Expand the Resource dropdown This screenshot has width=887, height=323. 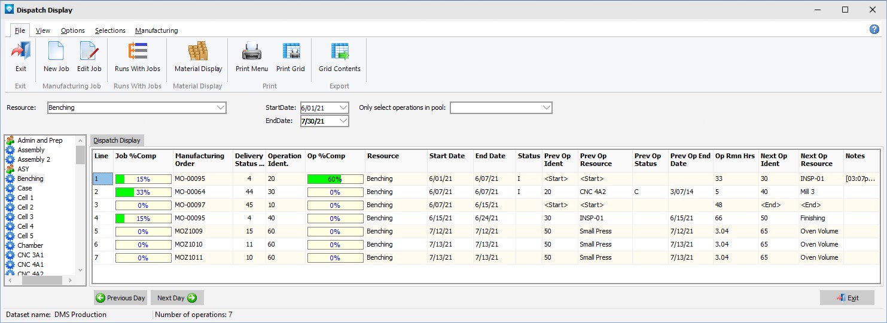click(x=221, y=108)
